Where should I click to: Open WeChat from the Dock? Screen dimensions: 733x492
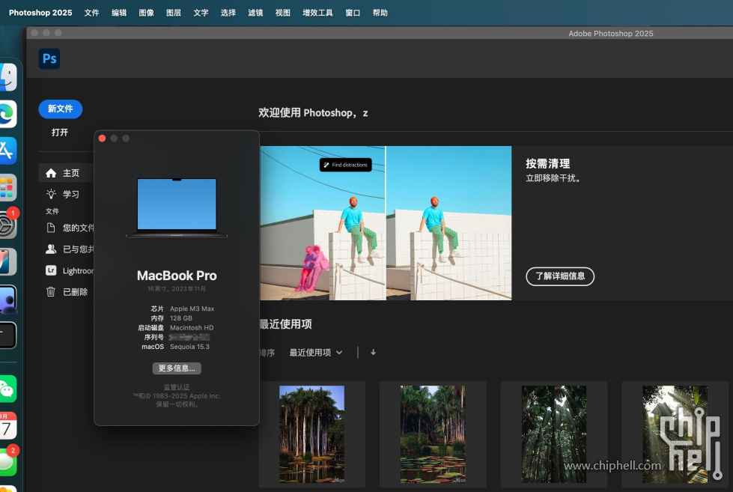click(7, 389)
